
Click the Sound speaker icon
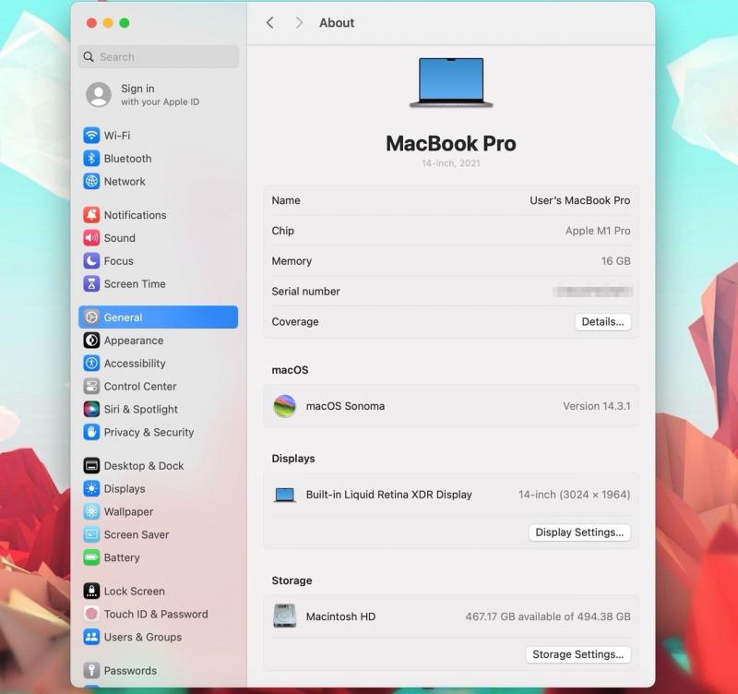pyautogui.click(x=91, y=238)
